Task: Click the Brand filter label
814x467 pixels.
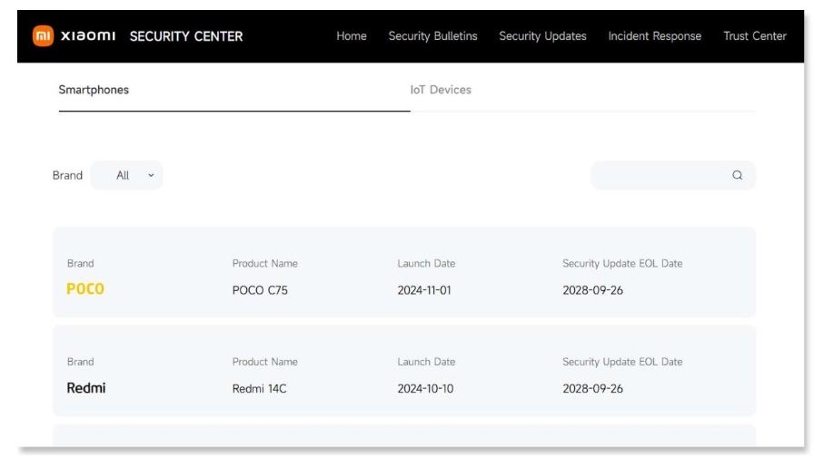Action: click(x=67, y=175)
